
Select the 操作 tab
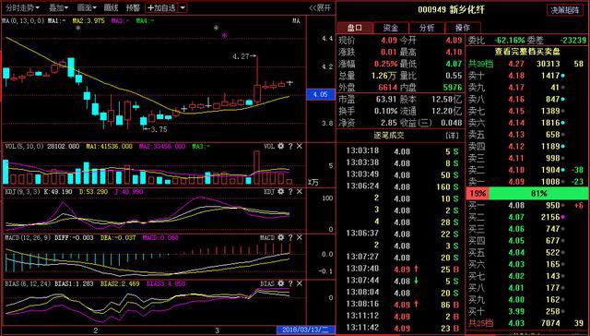click(x=463, y=28)
